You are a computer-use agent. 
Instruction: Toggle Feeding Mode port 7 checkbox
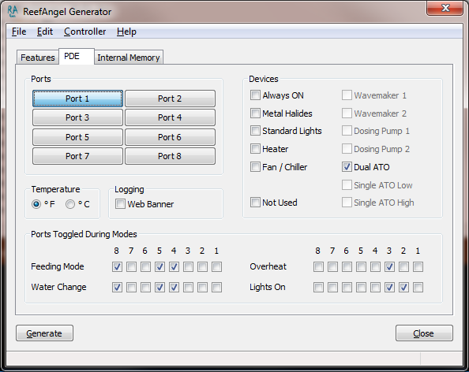[x=131, y=266]
